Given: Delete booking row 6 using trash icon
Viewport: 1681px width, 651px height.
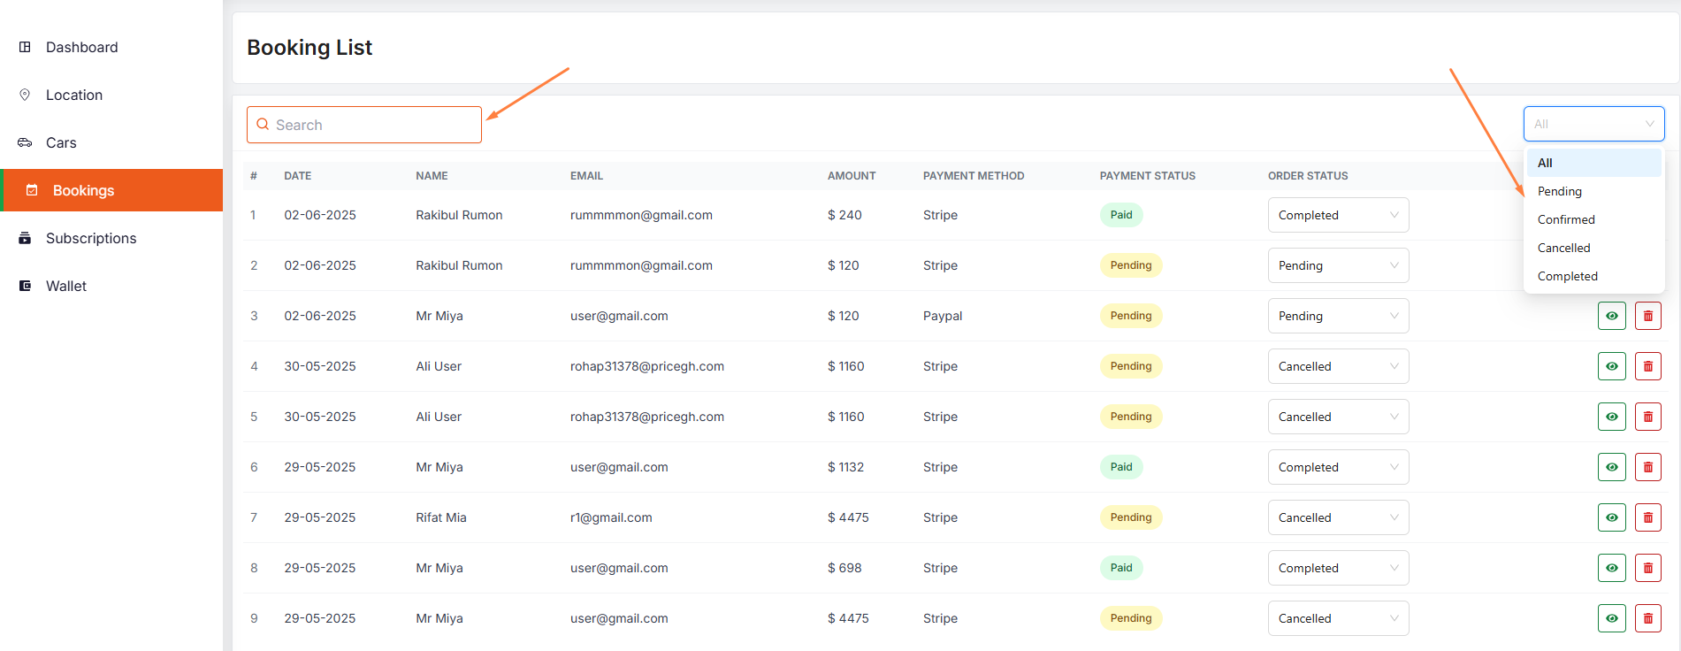Looking at the screenshot, I should tap(1647, 467).
